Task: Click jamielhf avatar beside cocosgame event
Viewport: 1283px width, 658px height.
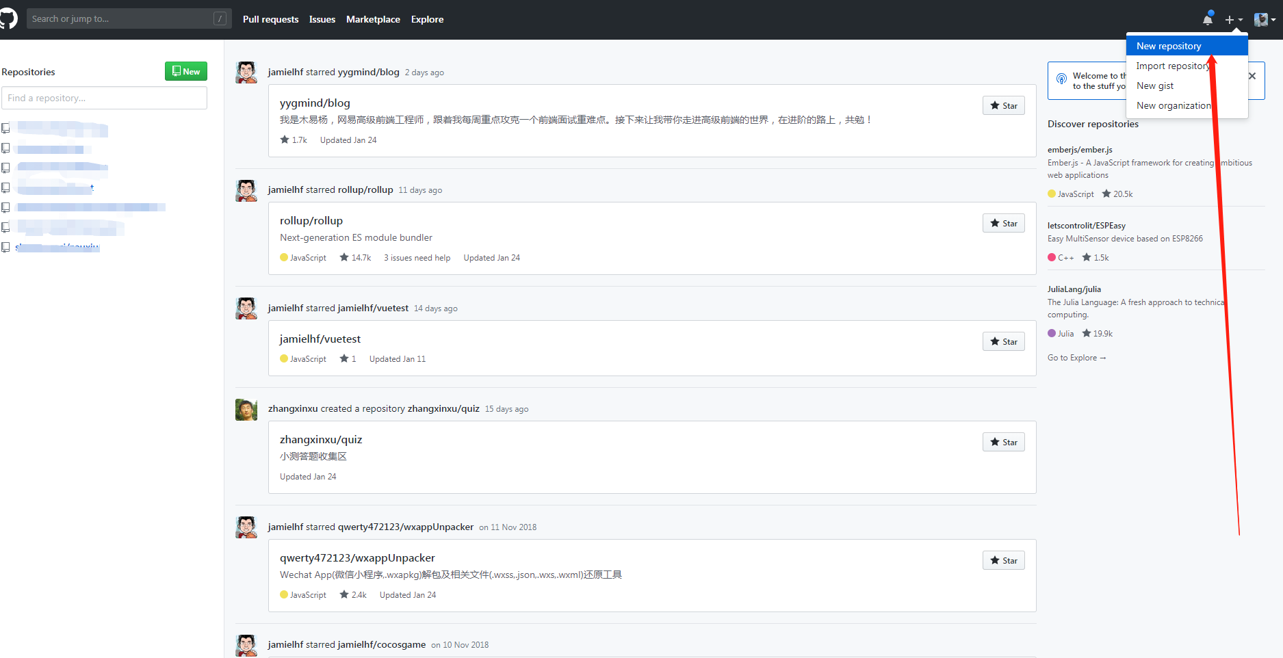Action: pyautogui.click(x=246, y=645)
